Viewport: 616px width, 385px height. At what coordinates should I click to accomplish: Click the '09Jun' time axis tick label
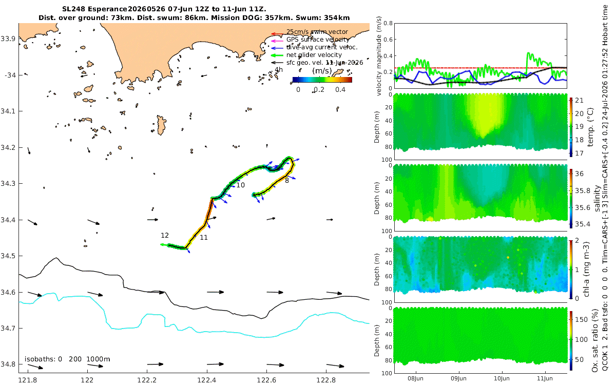click(x=458, y=377)
